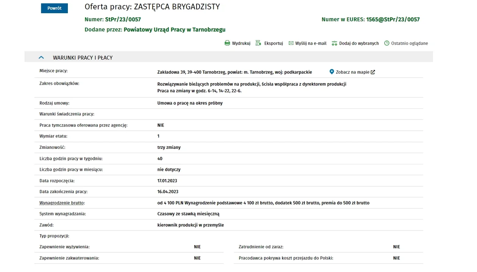The width and height of the screenshot is (477, 272).
Task: Click the occupation kierownik produkcji w przemyśle
Action: tap(191, 225)
